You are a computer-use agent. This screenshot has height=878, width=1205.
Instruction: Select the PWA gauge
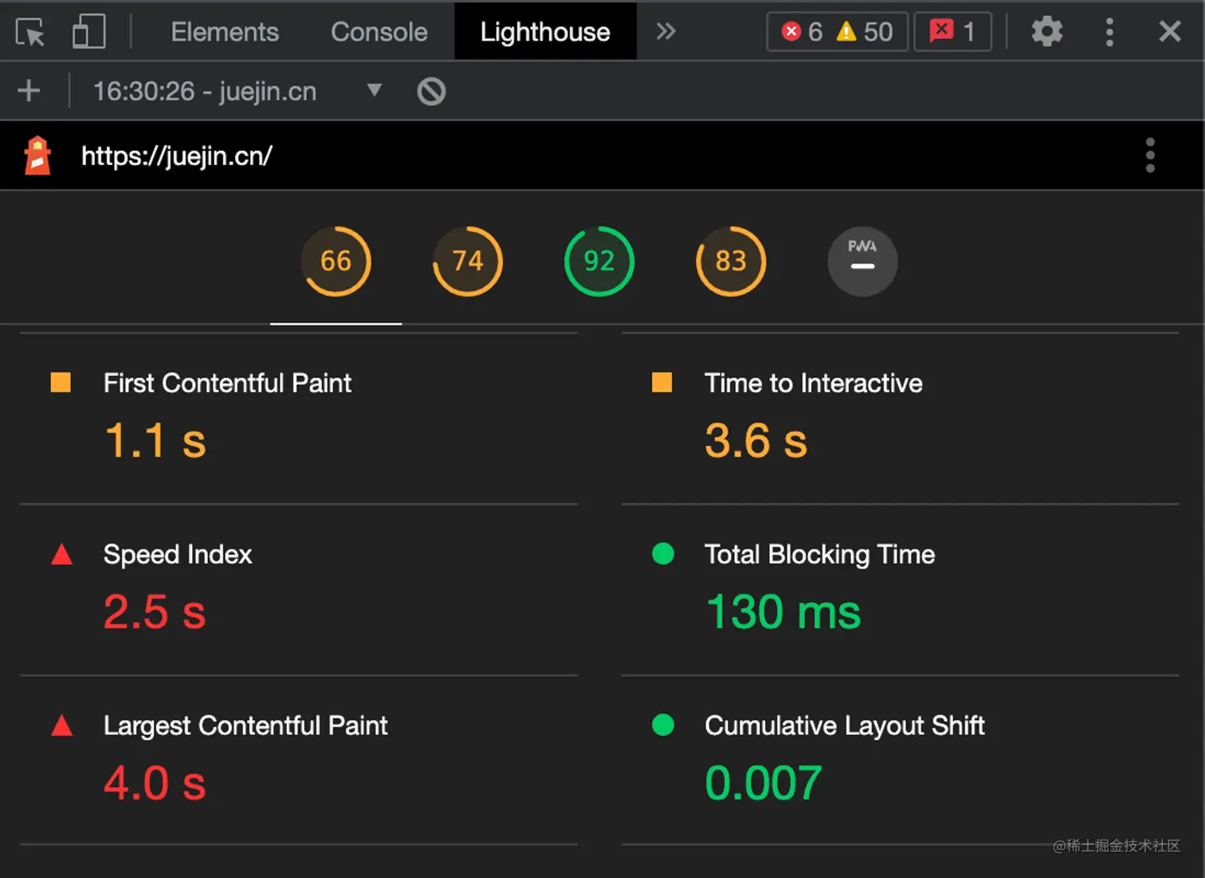862,262
